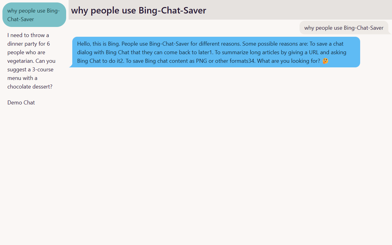This screenshot has height=245, width=392.
Task: Open the selected "why people use Bing-Chat-Saver" sidebar chat
Action: point(34,15)
